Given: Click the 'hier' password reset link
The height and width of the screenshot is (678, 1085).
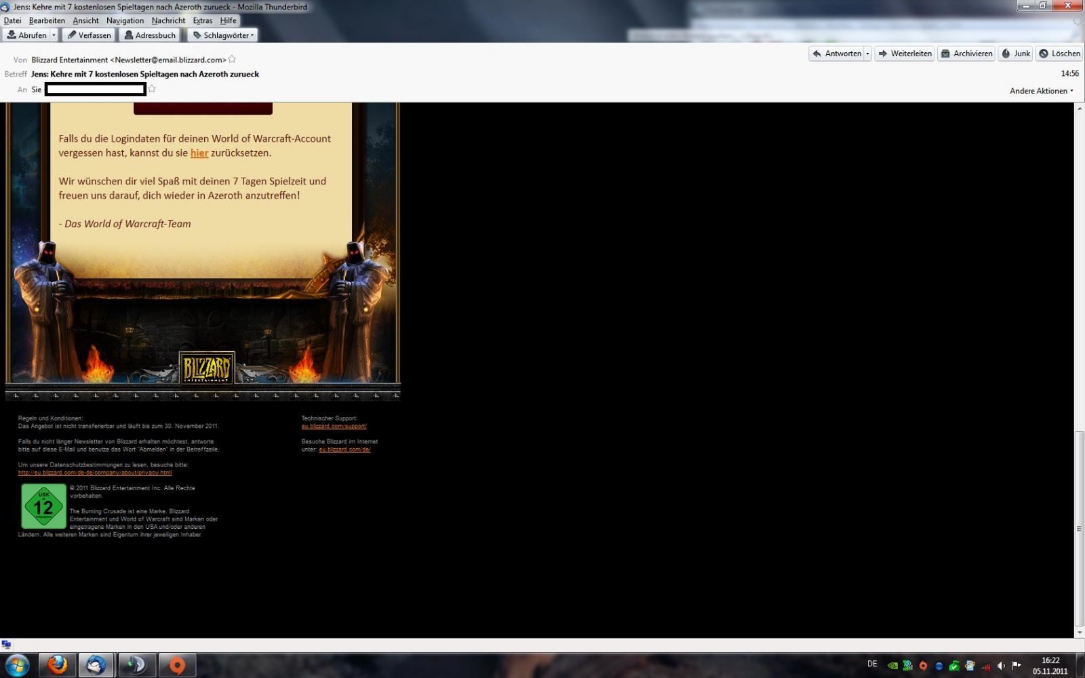Looking at the screenshot, I should click(199, 153).
